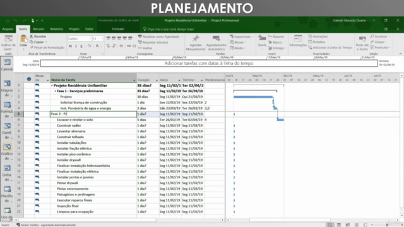Screen dimensions: 404x227
Task: Click the indicators info column header
Action: [x=29, y=79]
